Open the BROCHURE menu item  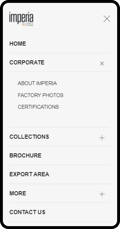point(25,156)
